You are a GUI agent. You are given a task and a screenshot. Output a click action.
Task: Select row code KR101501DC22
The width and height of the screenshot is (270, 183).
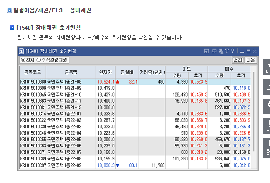pyautogui.click(x=33, y=120)
